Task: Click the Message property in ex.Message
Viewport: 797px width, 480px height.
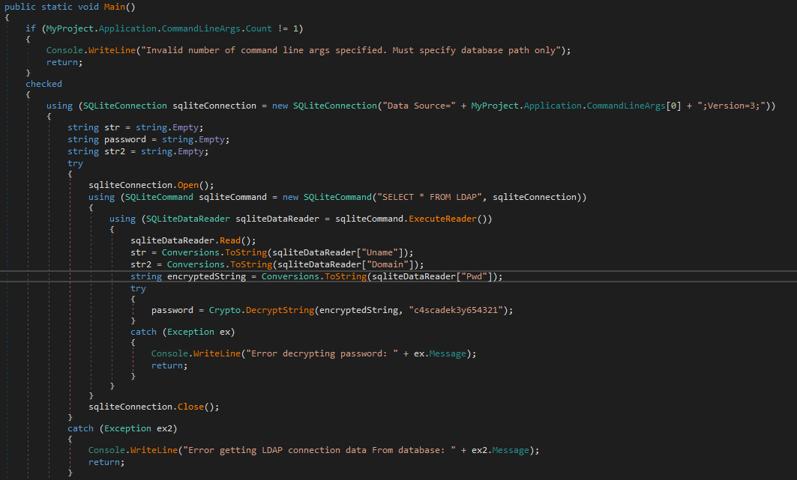Action: (x=448, y=353)
